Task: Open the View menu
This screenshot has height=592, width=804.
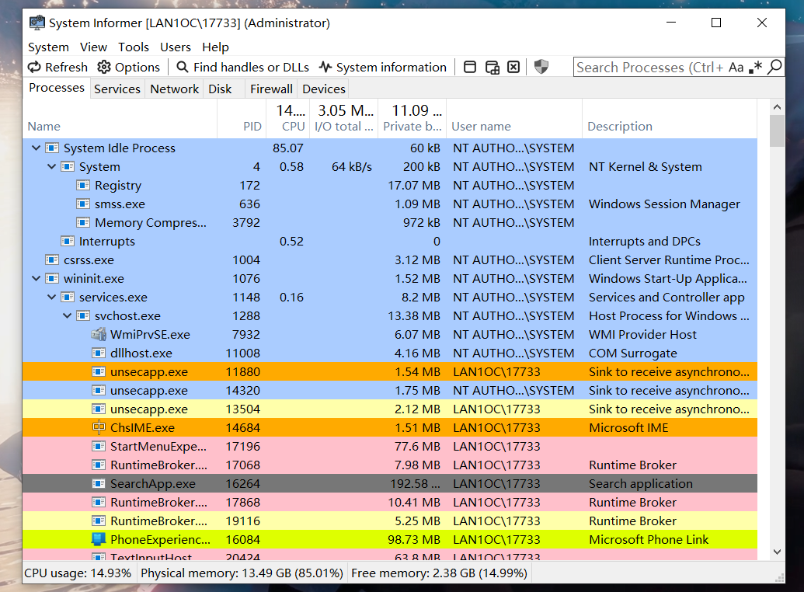Action: 93,47
